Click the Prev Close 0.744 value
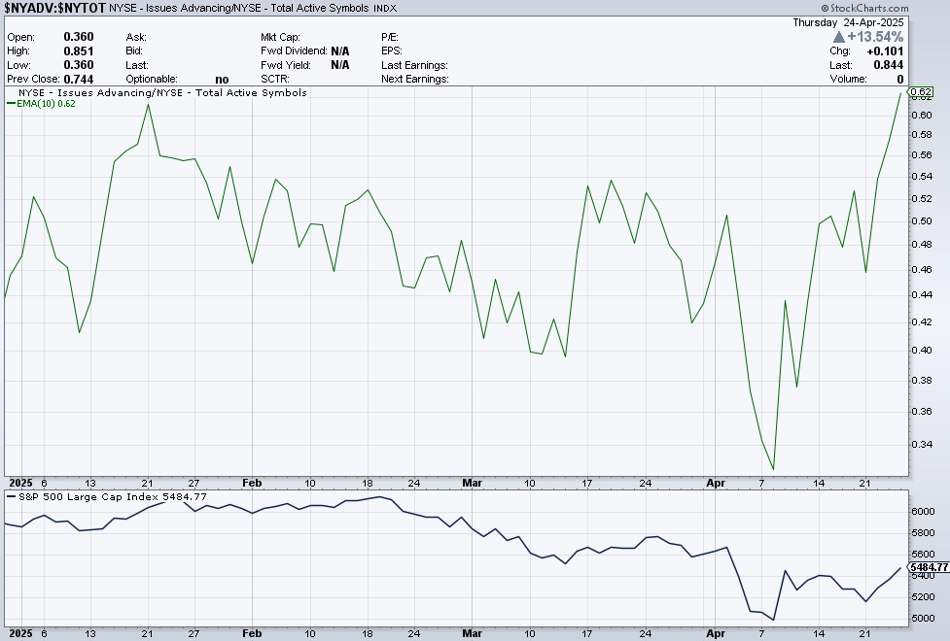The height and width of the screenshot is (641, 950). [x=79, y=80]
